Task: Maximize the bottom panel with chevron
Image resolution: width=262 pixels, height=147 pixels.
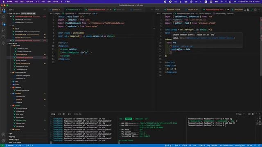Action: [256, 114]
